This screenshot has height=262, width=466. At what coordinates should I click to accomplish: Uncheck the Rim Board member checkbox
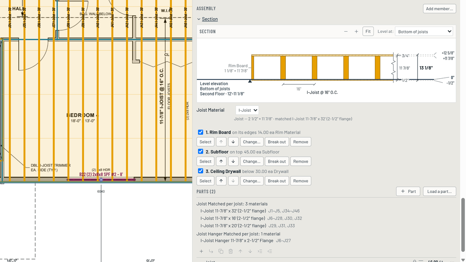[x=201, y=132]
